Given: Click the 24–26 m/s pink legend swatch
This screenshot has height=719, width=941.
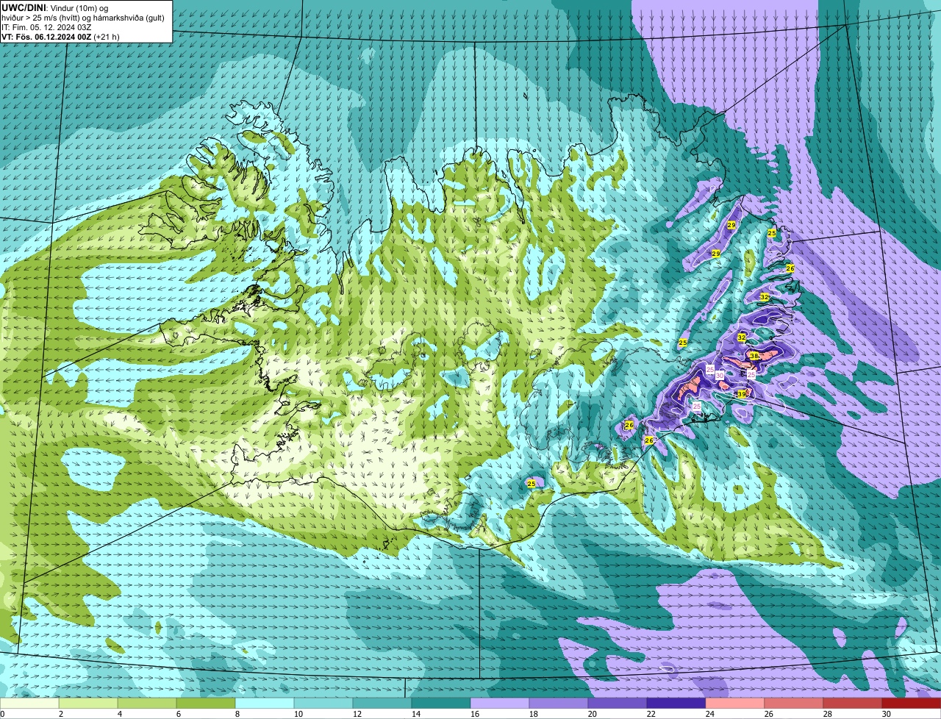Looking at the screenshot, I should tap(735, 704).
